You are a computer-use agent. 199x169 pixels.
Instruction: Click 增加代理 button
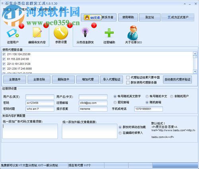[x=88, y=80]
